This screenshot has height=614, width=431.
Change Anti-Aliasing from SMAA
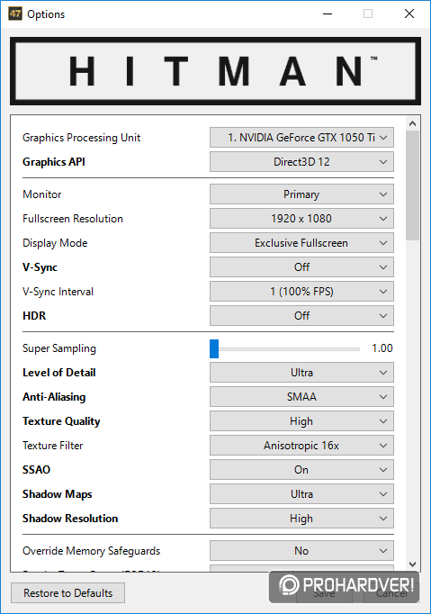301,397
